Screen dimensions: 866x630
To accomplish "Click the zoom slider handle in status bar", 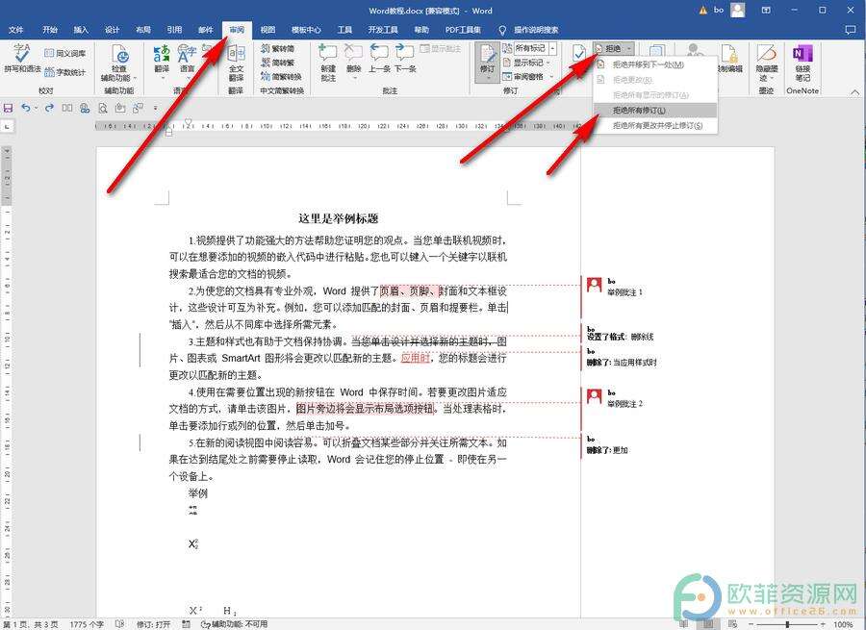I will click(787, 624).
